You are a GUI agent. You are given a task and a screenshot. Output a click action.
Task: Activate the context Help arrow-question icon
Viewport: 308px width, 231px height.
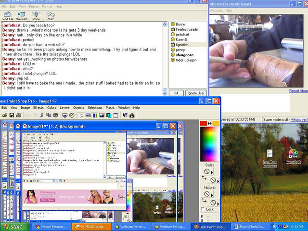point(125,115)
